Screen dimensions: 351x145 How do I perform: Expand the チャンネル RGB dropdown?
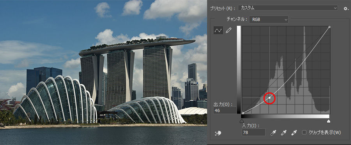tap(269, 19)
